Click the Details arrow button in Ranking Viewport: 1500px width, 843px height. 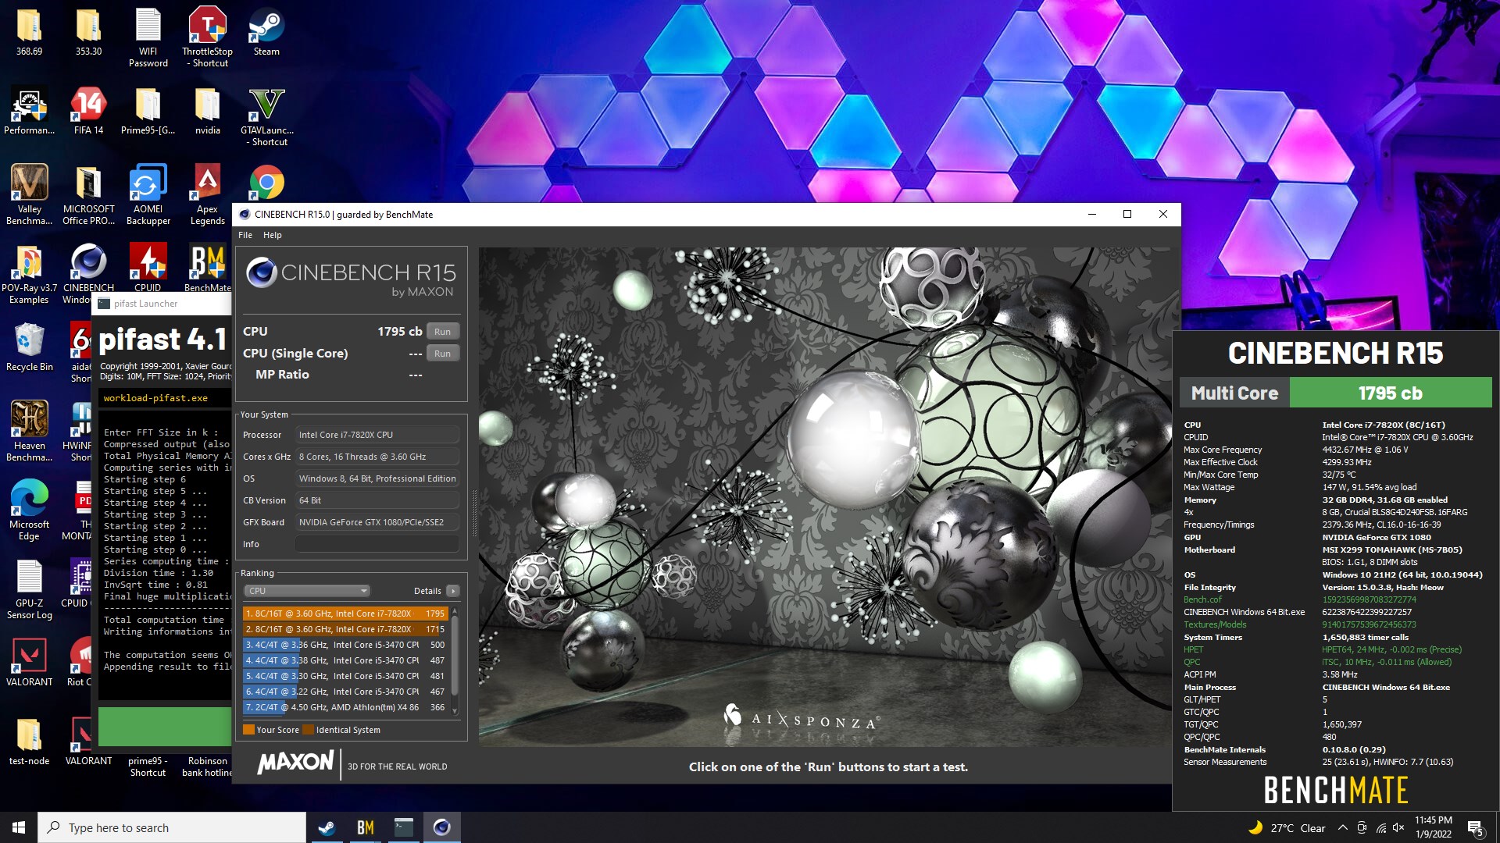(x=453, y=591)
